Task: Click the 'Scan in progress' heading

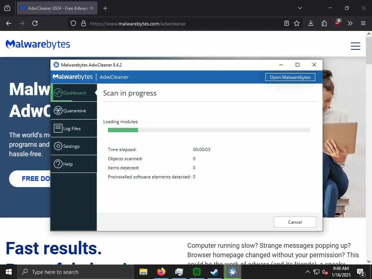Action: click(130, 93)
